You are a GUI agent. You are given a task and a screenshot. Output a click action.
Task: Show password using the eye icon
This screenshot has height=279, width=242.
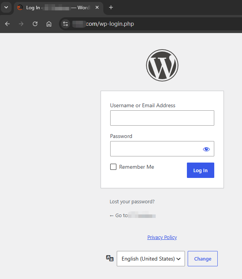click(206, 149)
